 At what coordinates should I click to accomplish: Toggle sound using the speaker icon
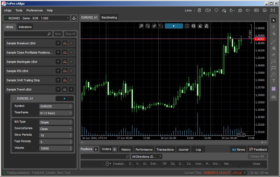coord(248,10)
